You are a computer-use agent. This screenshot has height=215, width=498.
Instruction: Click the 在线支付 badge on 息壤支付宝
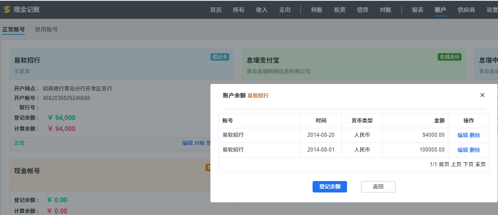(450, 57)
